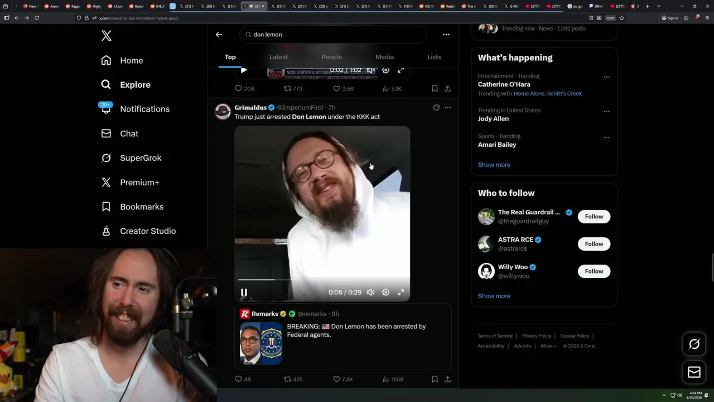Expand the footer More menu
Viewport: 714px width, 402px height.
548,346
